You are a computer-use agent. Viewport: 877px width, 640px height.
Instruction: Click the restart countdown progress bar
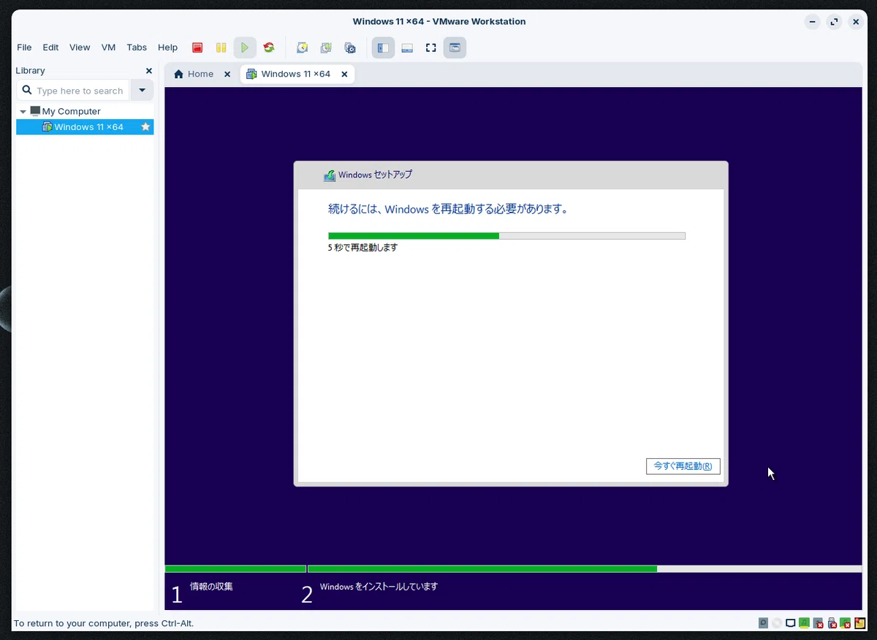click(507, 236)
